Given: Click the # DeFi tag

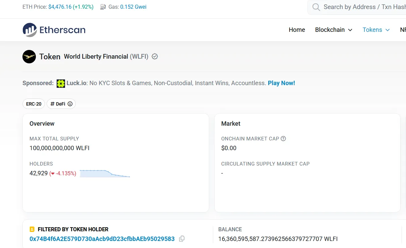Looking at the screenshot, I should coord(61,104).
